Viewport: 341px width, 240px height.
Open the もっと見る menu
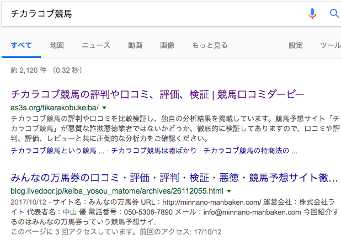click(210, 45)
